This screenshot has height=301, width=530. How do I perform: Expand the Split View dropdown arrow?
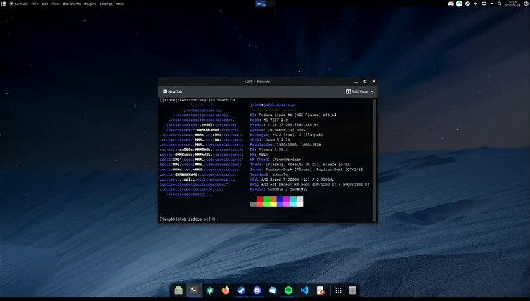(x=372, y=91)
